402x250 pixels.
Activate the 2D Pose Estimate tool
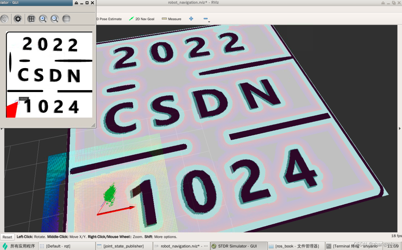click(x=109, y=19)
